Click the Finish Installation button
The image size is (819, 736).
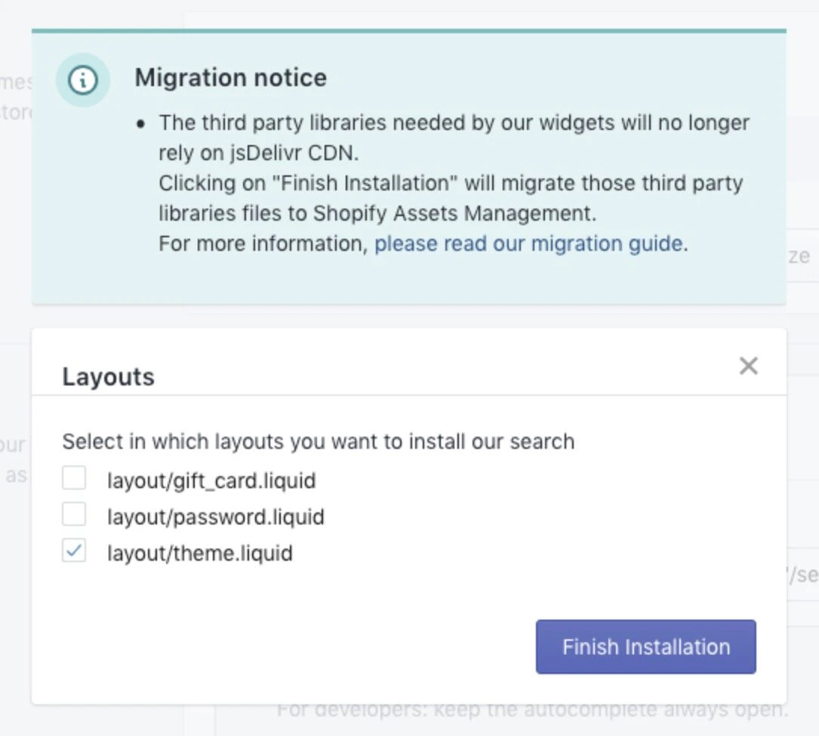[645, 647]
